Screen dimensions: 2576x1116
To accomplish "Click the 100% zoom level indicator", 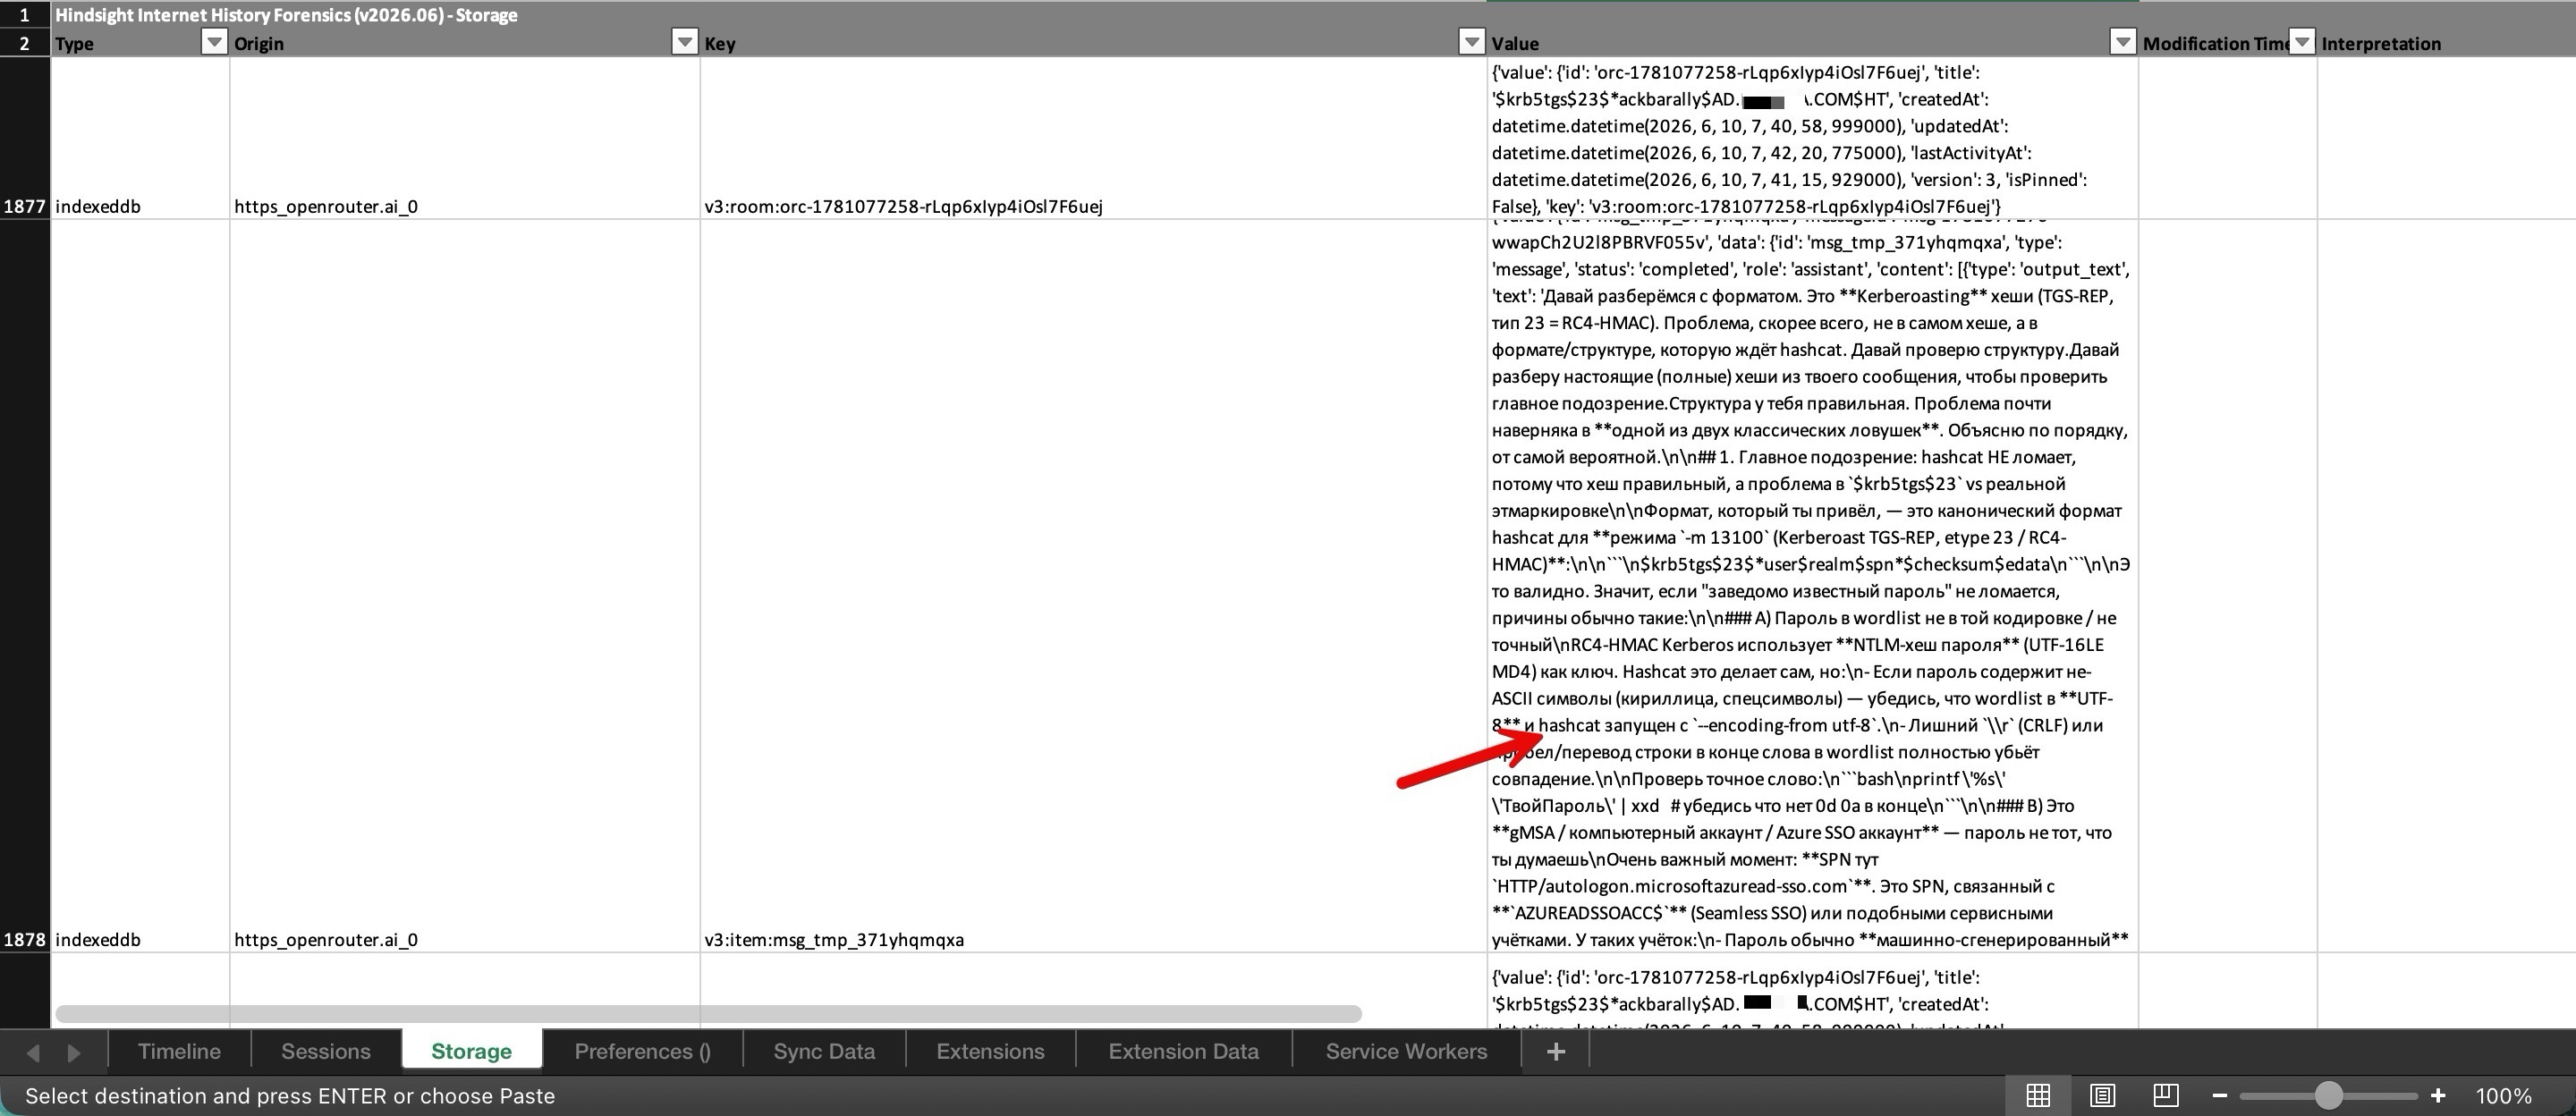I will click(2504, 1095).
